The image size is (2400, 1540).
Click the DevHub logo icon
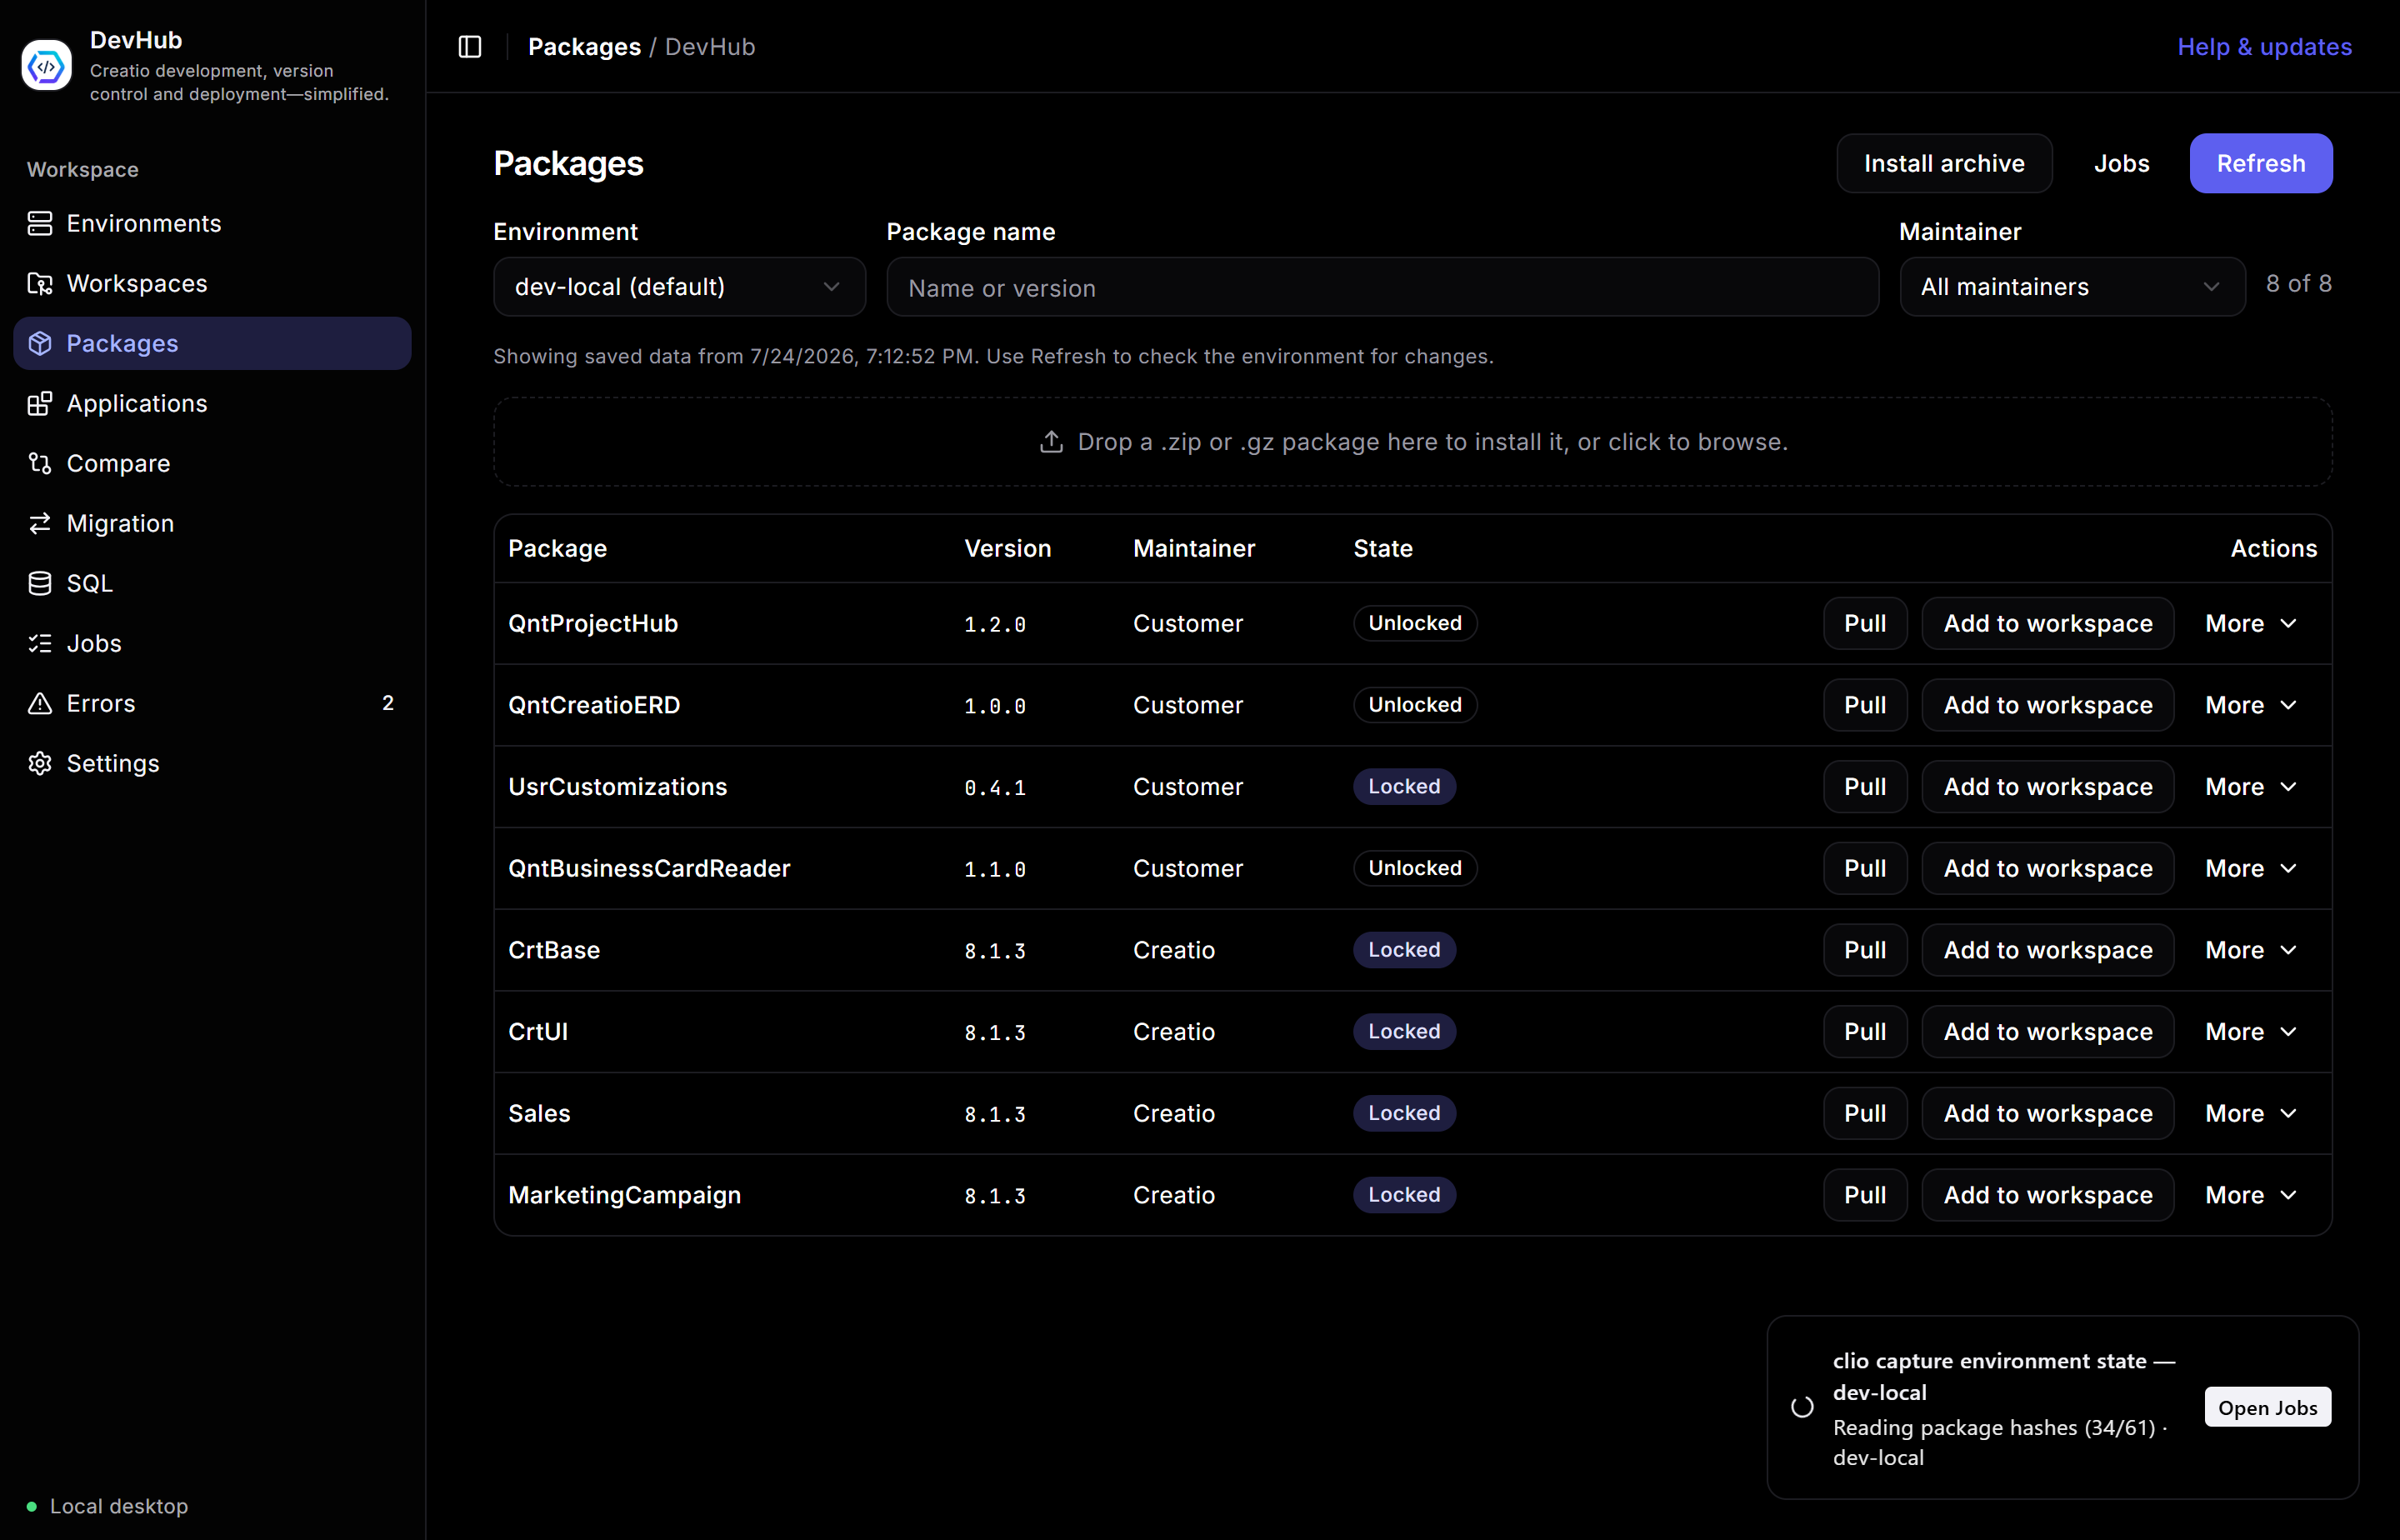(46, 66)
